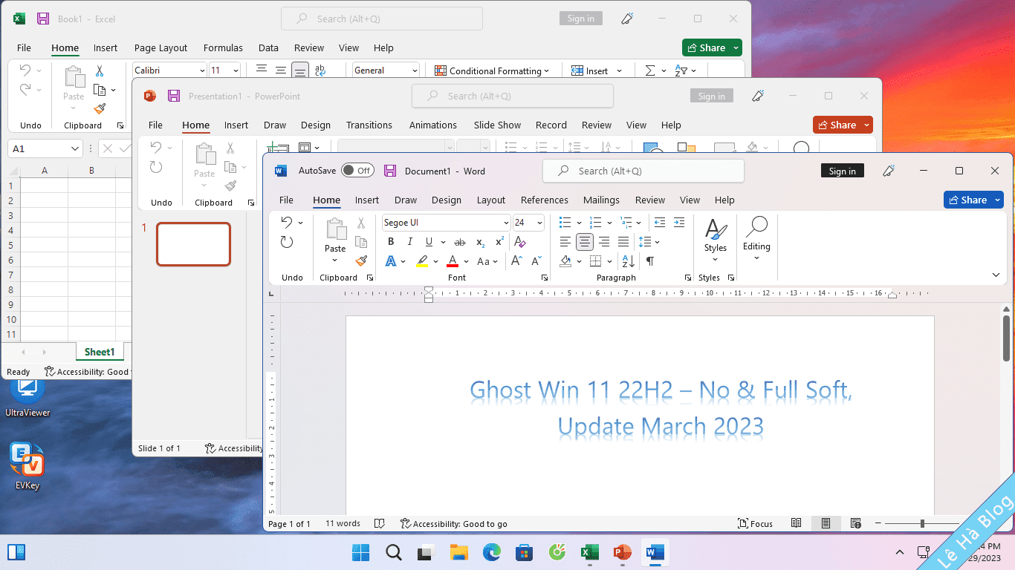Switch to Read Mode in Word status bar
Image resolution: width=1015 pixels, height=570 pixels.
(797, 523)
